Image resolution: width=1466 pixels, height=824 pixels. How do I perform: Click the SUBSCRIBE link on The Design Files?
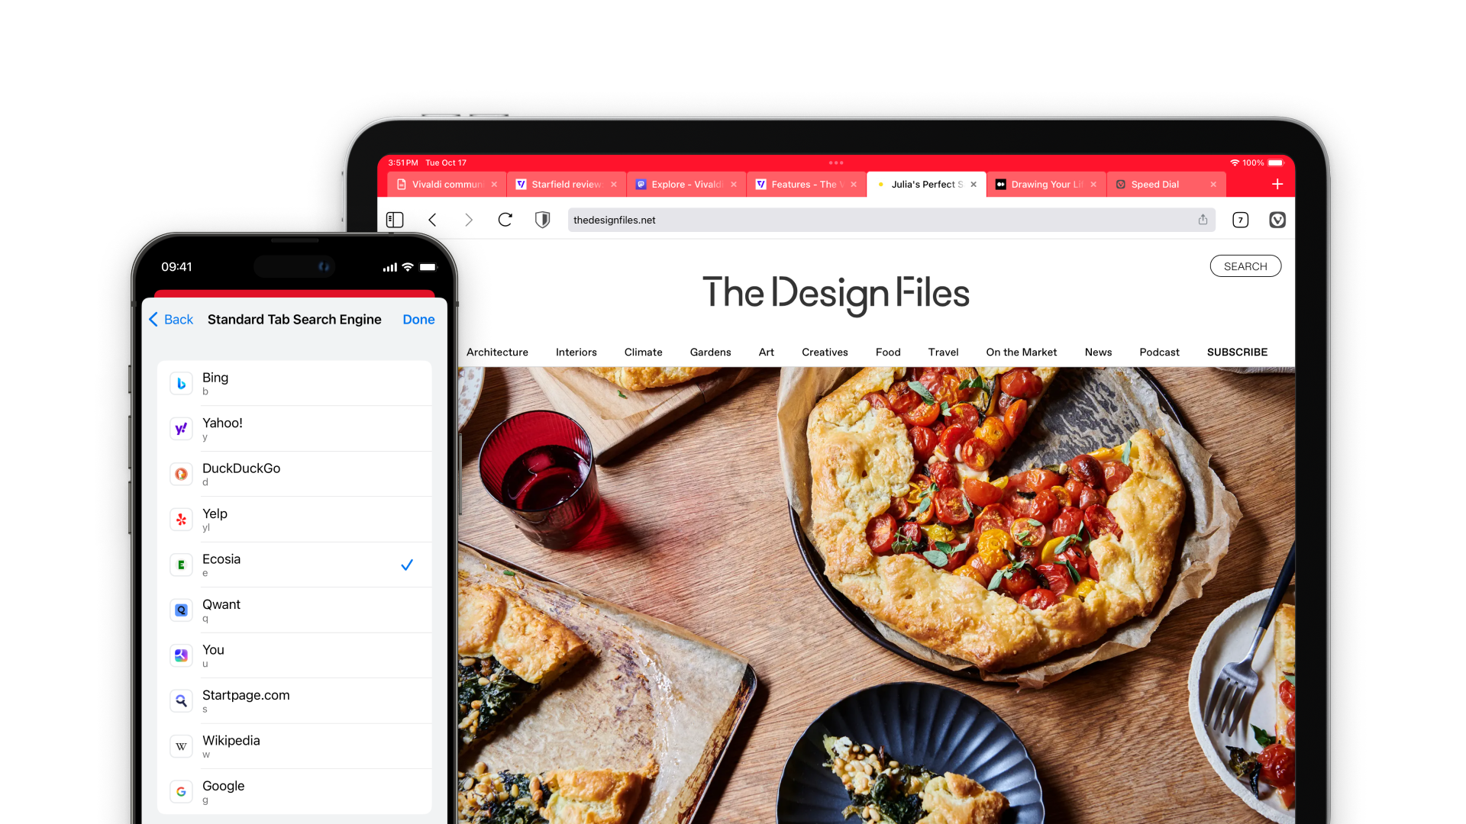click(x=1236, y=351)
